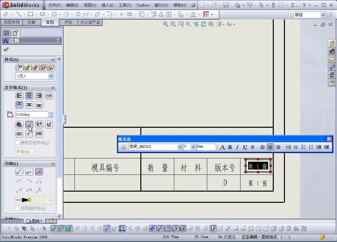The image size is (337, 242).
Task: Switch to the 注解 tab
Action: point(31,22)
